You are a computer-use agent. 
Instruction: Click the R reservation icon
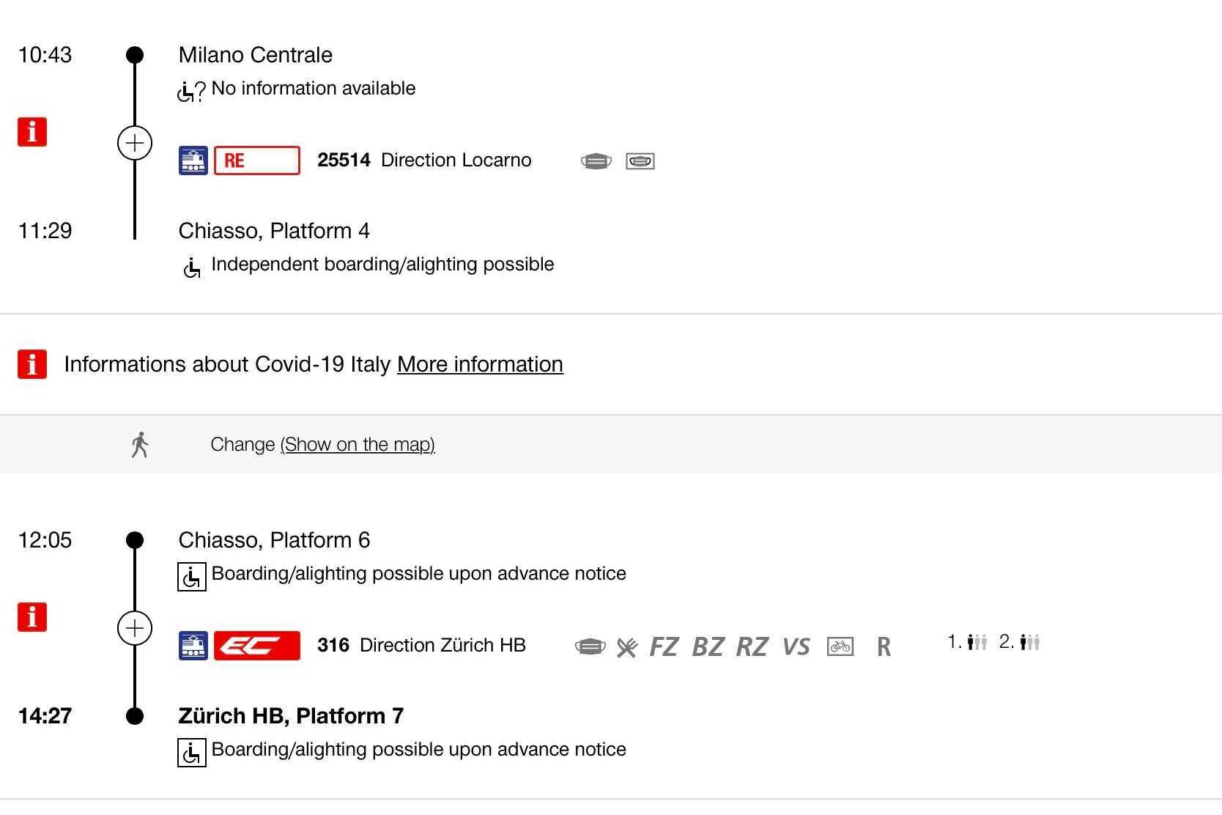pos(884,647)
